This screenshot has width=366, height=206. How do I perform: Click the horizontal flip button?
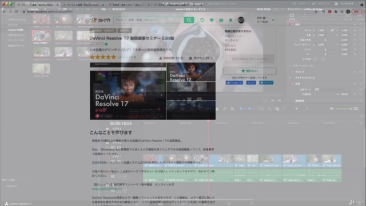(315, 60)
